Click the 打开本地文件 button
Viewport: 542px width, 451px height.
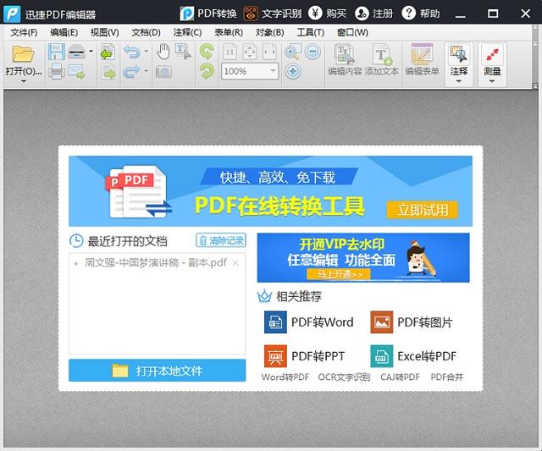[158, 371]
